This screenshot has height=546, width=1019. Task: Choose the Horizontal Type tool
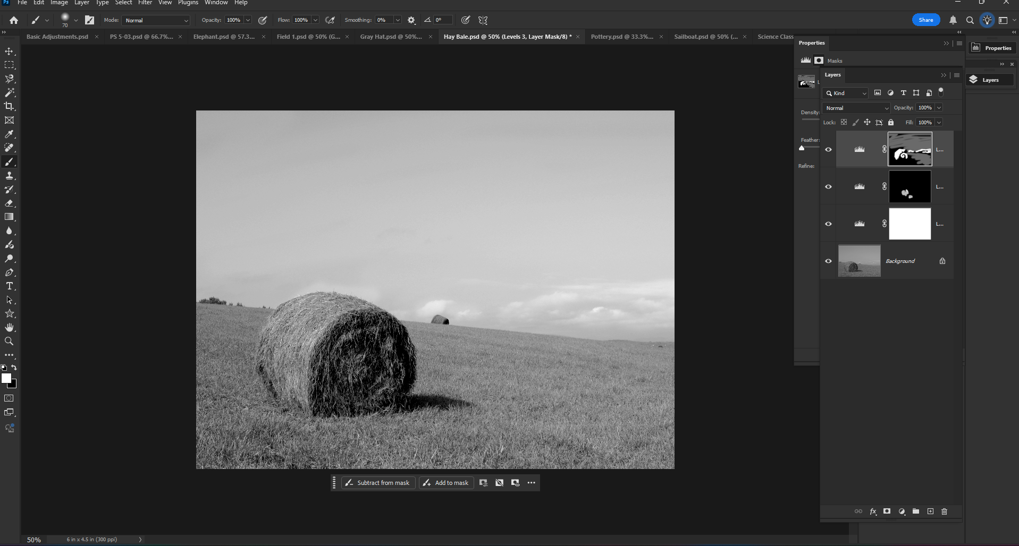[x=9, y=286]
